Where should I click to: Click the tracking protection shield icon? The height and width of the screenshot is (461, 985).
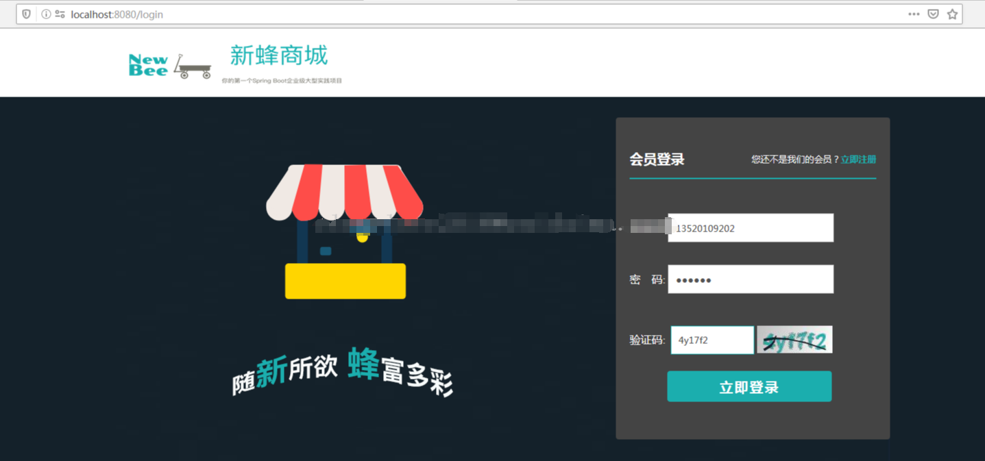tap(27, 14)
